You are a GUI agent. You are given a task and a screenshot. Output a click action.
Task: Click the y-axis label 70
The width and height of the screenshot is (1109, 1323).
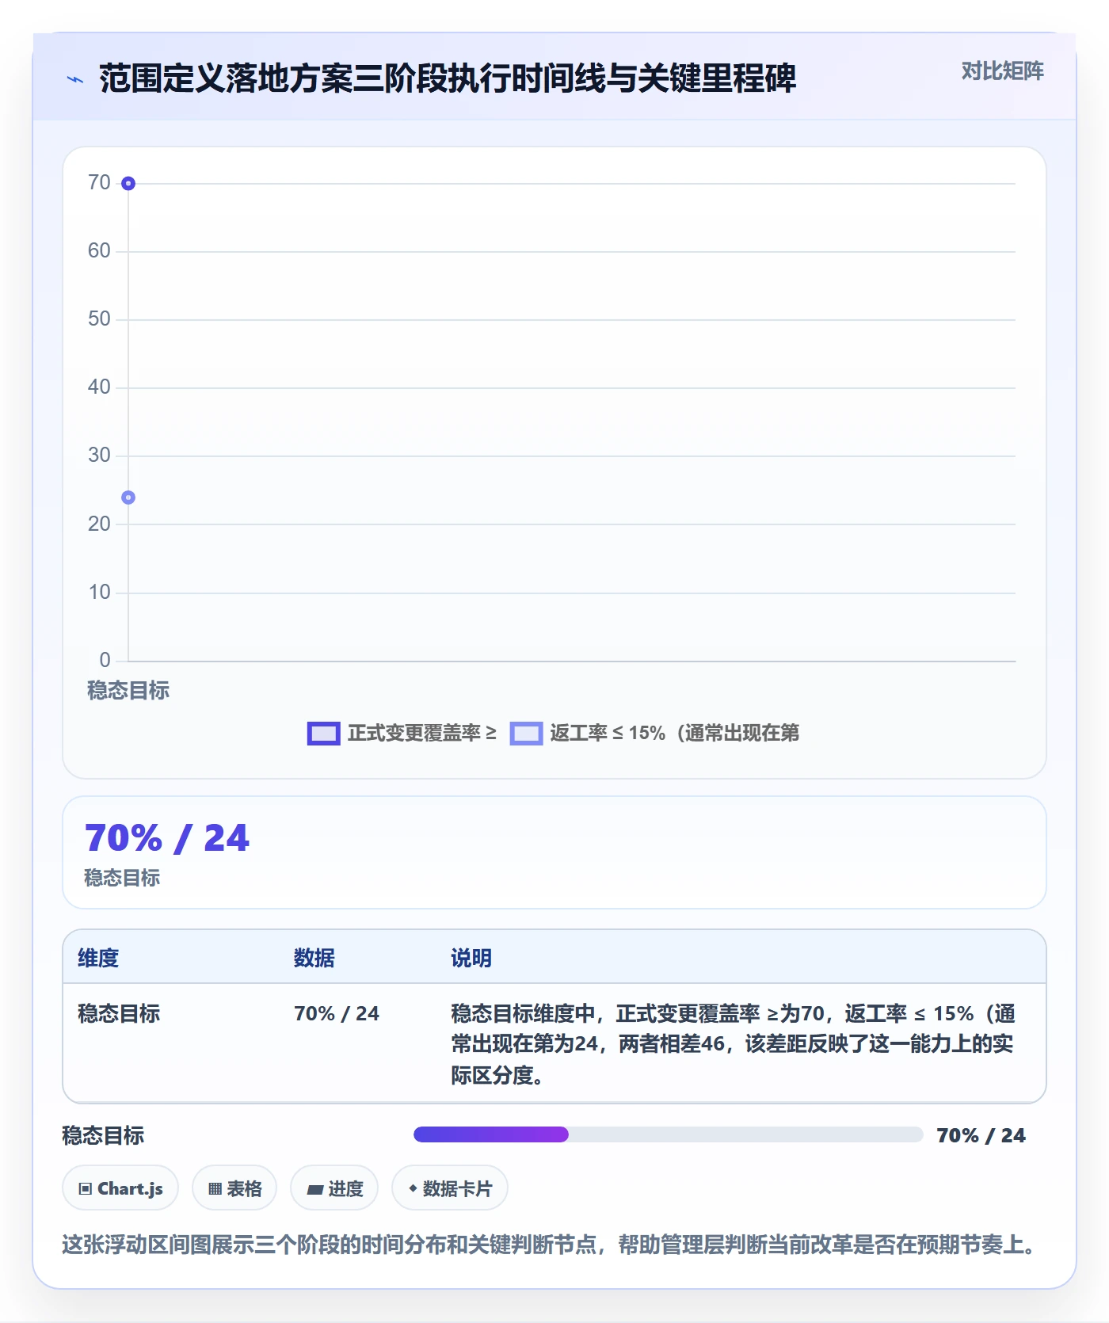[99, 183]
